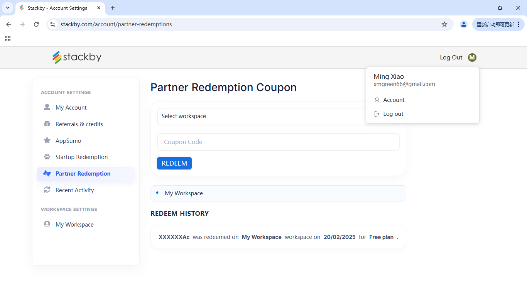
Task: Click the redeemed code XXXXXXAc
Action: 174,237
